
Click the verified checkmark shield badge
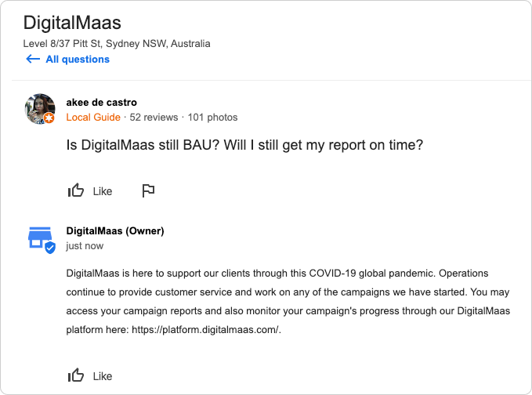point(50,248)
